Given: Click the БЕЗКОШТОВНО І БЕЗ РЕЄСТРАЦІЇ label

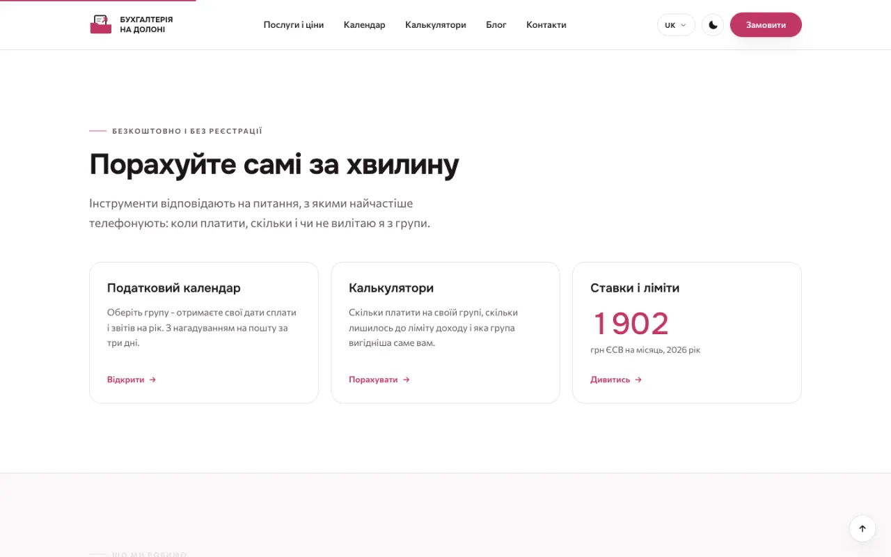Looking at the screenshot, I should [187, 131].
